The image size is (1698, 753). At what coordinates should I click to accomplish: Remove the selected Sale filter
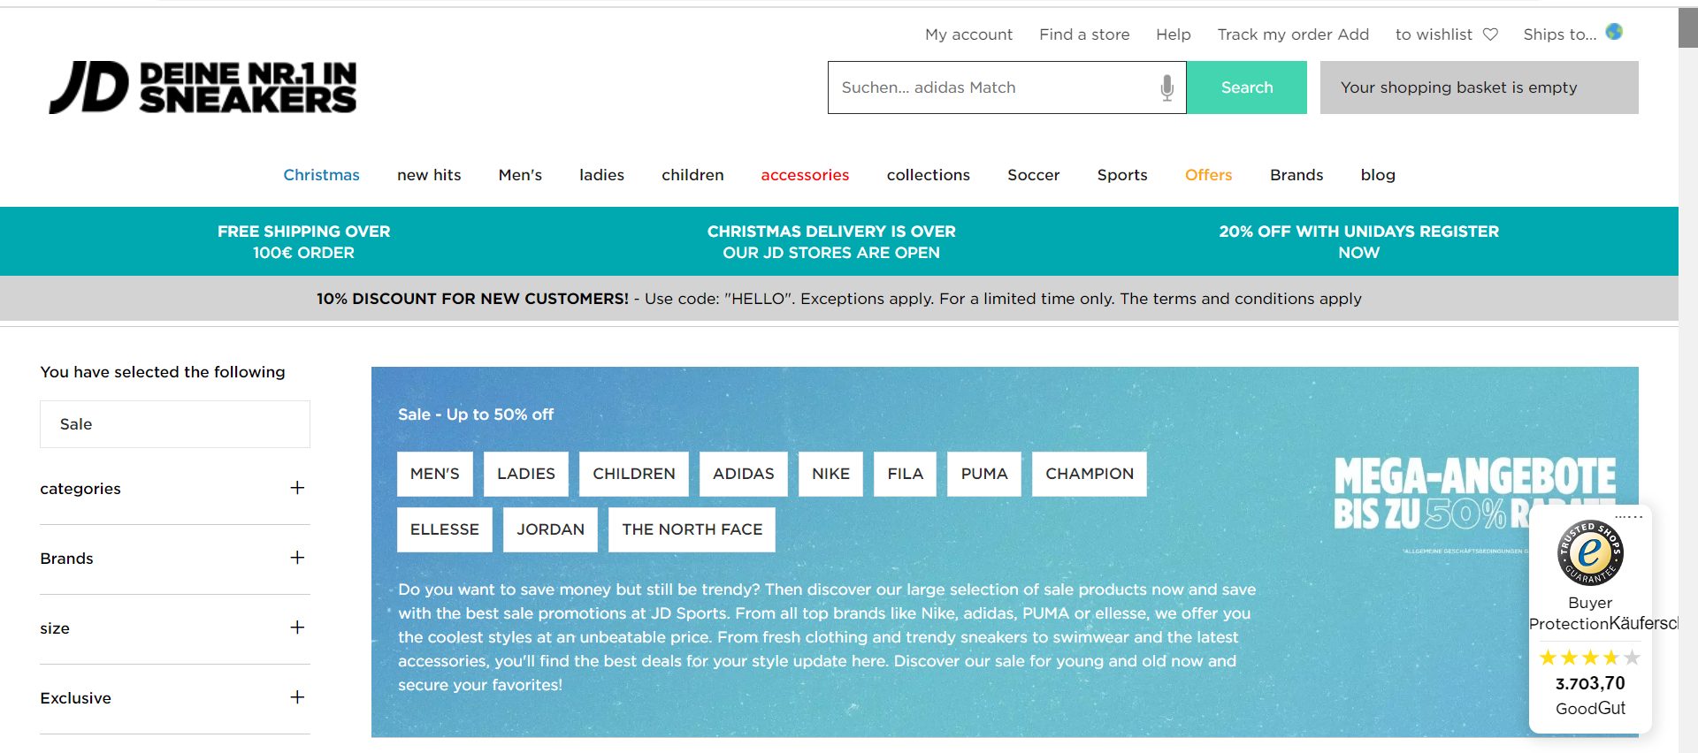(x=174, y=424)
